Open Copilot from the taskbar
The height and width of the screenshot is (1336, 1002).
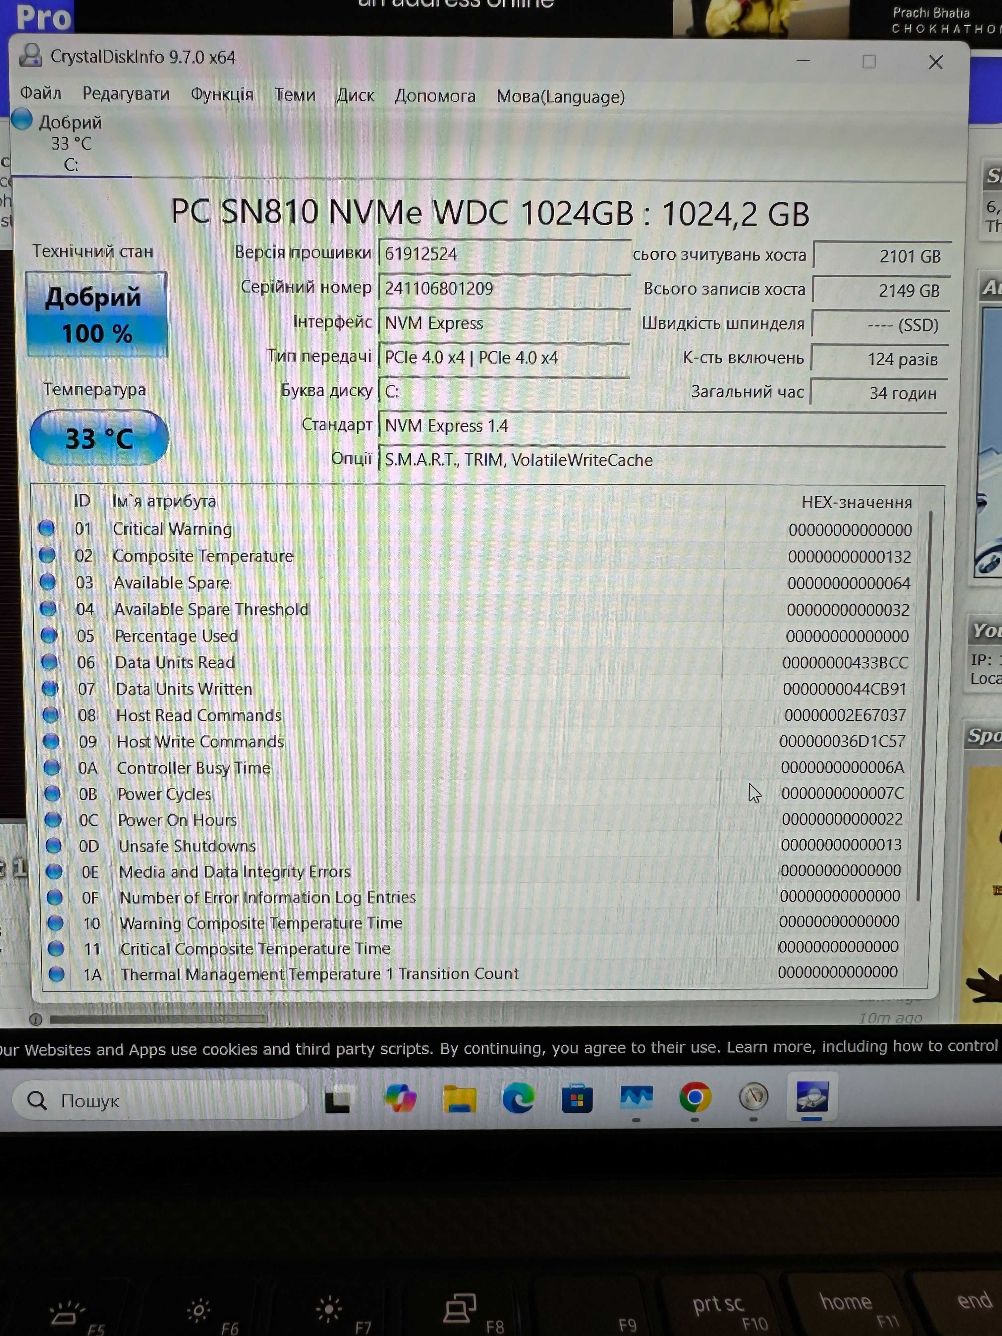click(400, 1097)
